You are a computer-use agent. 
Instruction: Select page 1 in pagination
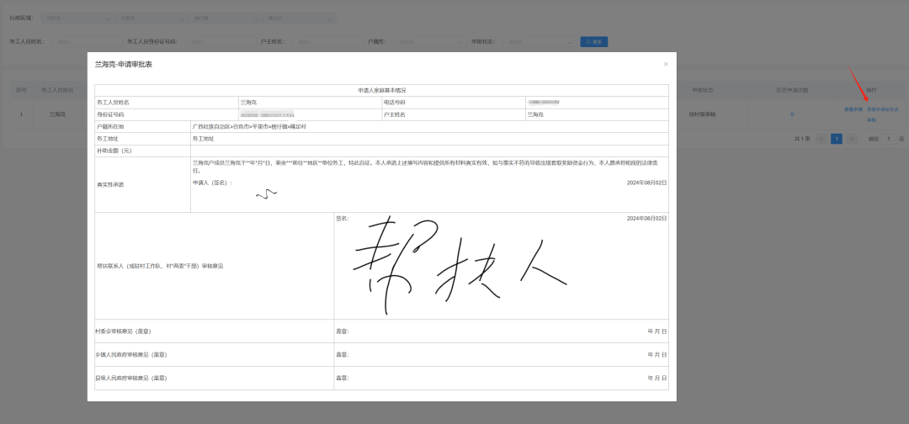tap(837, 139)
